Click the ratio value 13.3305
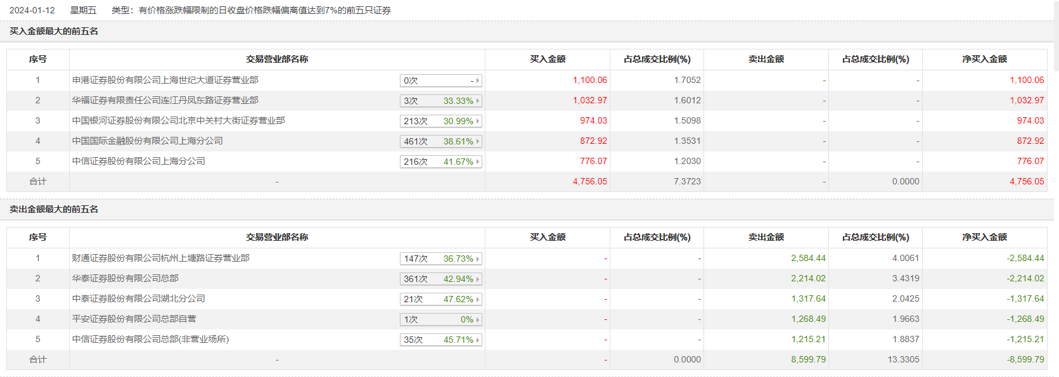 903,359
